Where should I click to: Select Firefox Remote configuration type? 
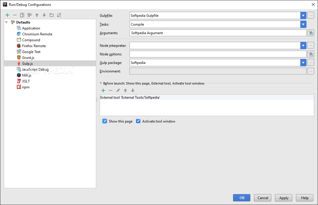pos(34,46)
